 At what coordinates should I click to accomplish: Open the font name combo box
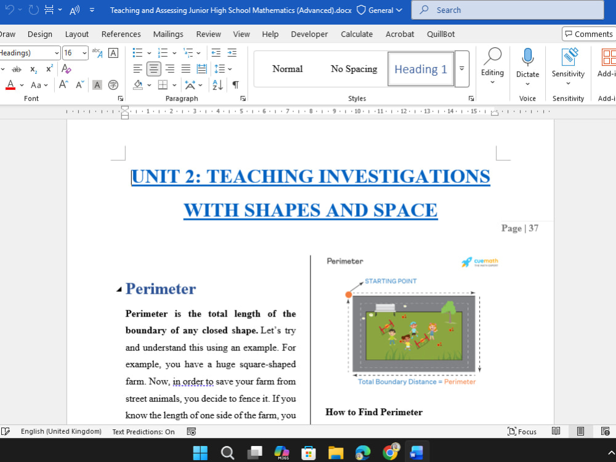click(30, 52)
